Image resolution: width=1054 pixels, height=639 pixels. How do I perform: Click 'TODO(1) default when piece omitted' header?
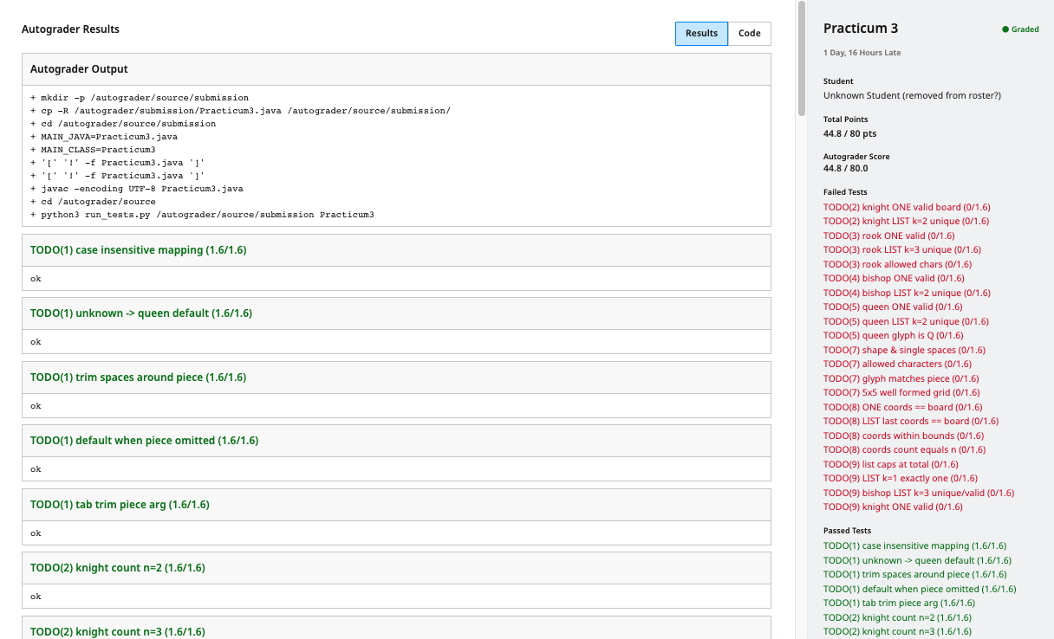coord(144,441)
